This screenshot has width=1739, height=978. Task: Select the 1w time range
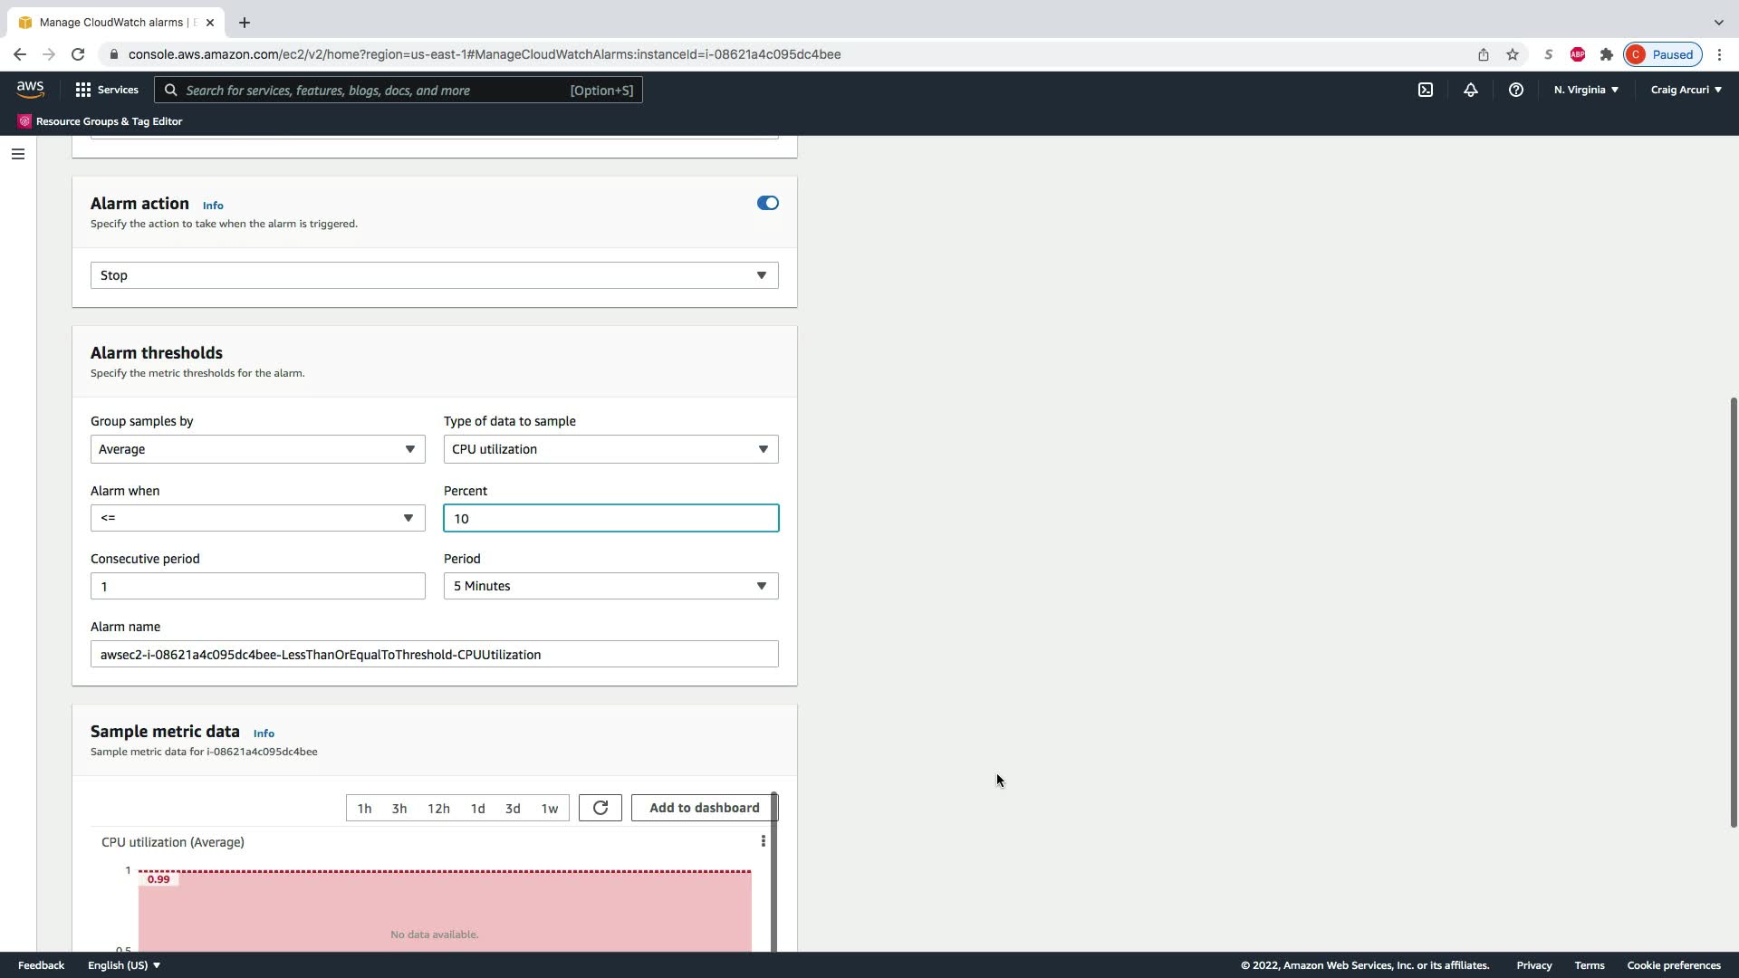(x=549, y=809)
